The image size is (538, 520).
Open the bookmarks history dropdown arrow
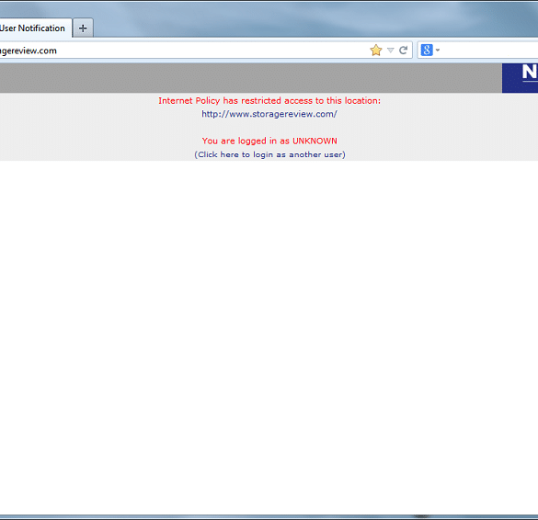point(391,51)
